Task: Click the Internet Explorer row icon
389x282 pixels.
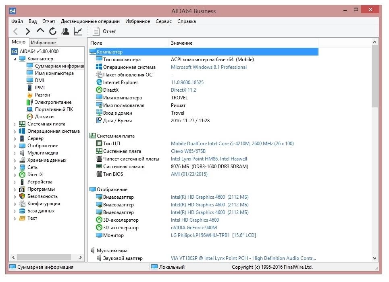Action: (99, 82)
